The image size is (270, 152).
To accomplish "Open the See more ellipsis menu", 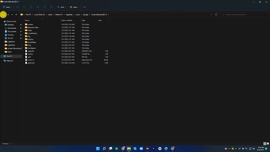I will 84,7.
